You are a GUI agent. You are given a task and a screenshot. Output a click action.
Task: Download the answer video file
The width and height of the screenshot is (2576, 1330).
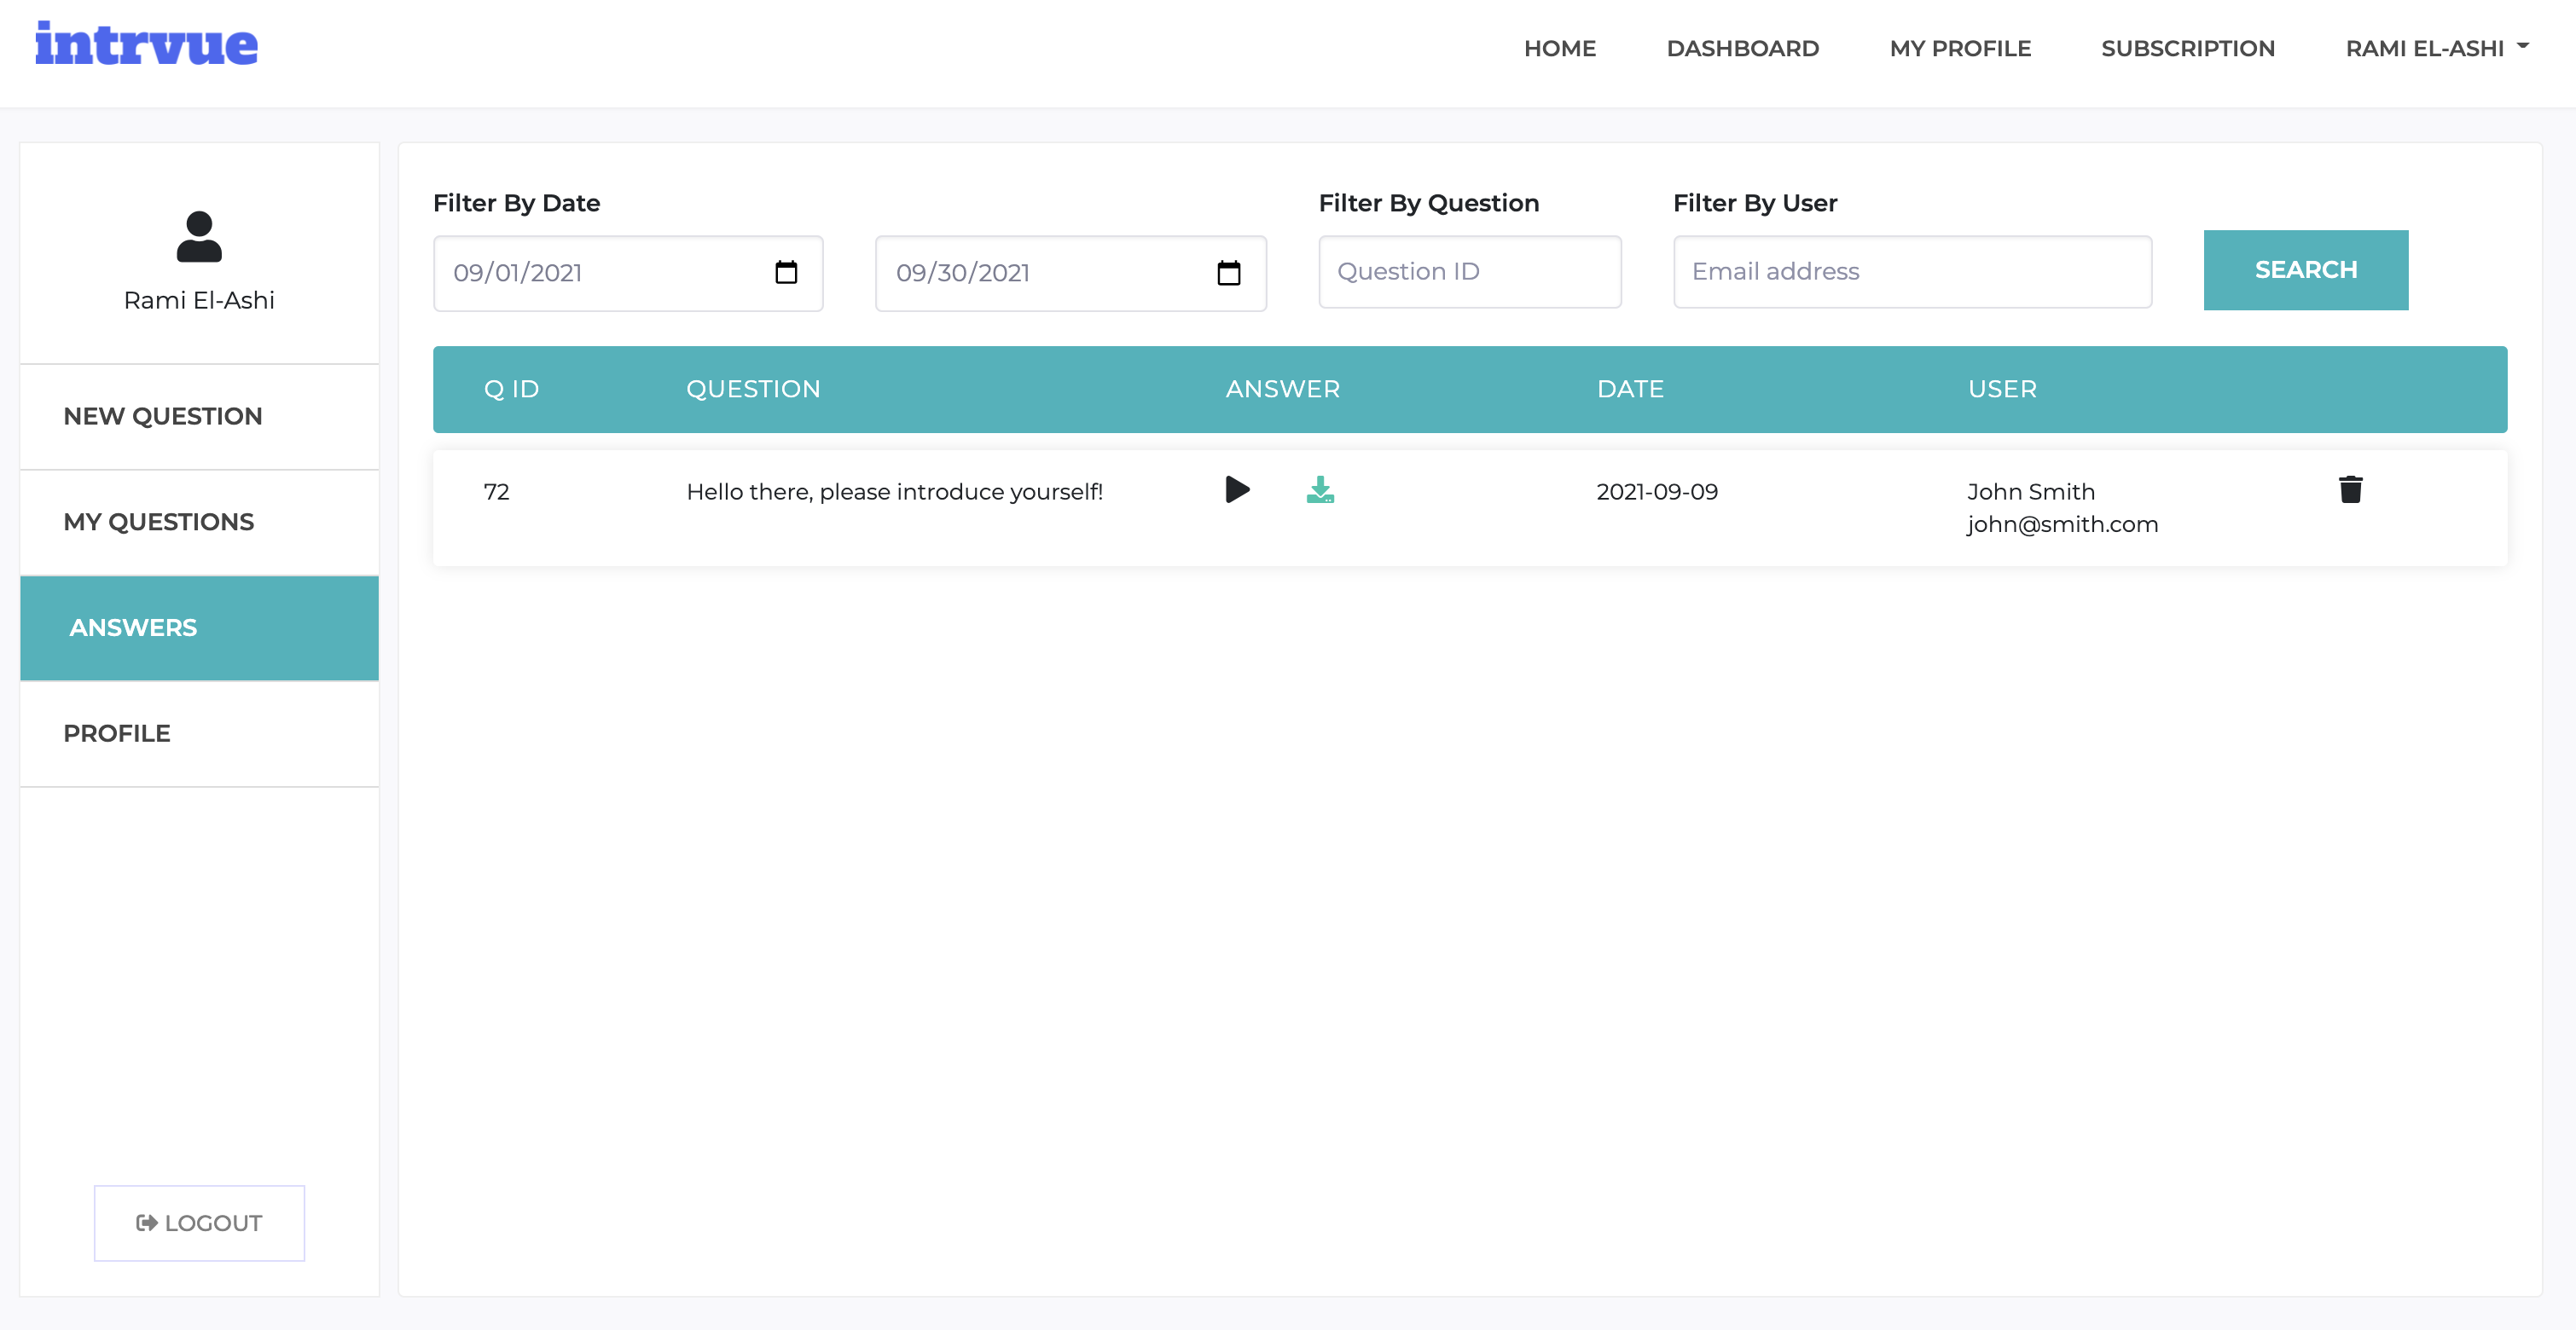[x=1320, y=489]
